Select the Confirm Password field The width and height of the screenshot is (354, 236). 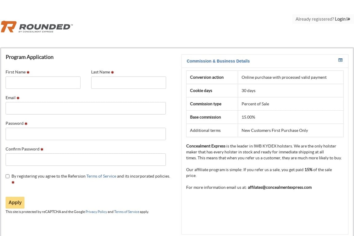85,160
